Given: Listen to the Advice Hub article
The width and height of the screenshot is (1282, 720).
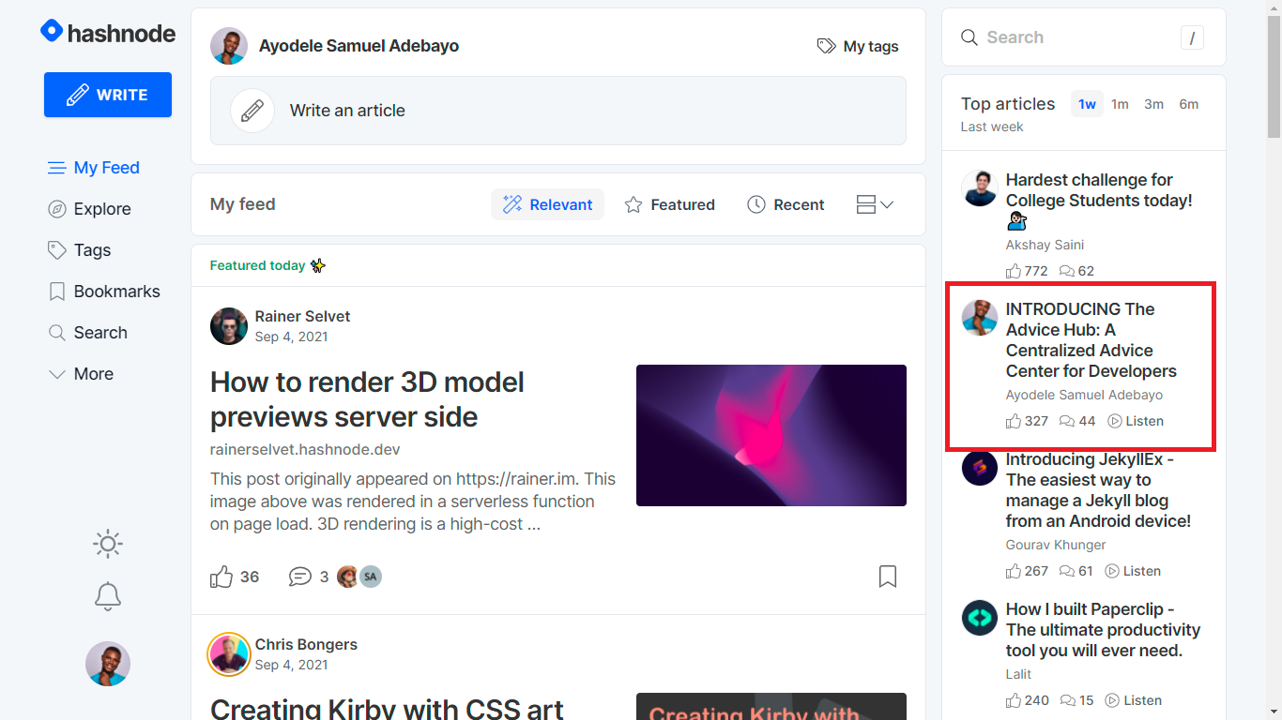Looking at the screenshot, I should click(1136, 421).
